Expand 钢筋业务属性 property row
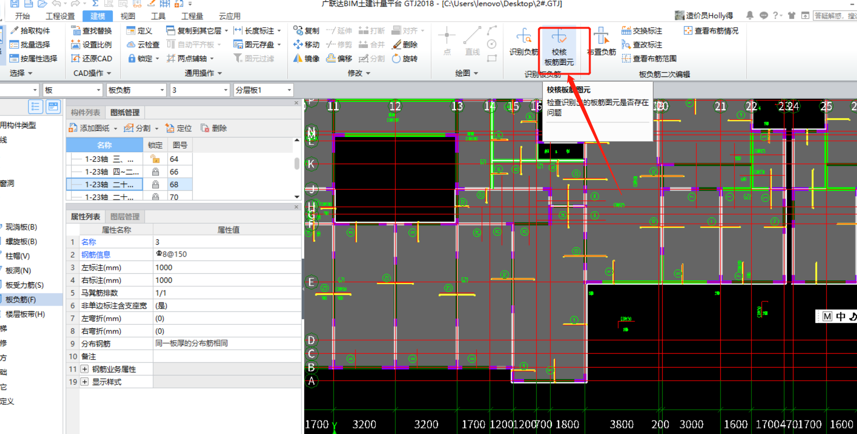857x434 pixels. [x=85, y=369]
